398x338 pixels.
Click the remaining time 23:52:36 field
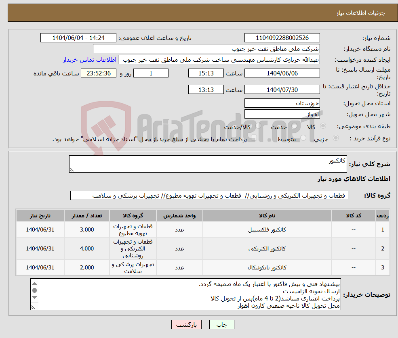tap(99, 73)
